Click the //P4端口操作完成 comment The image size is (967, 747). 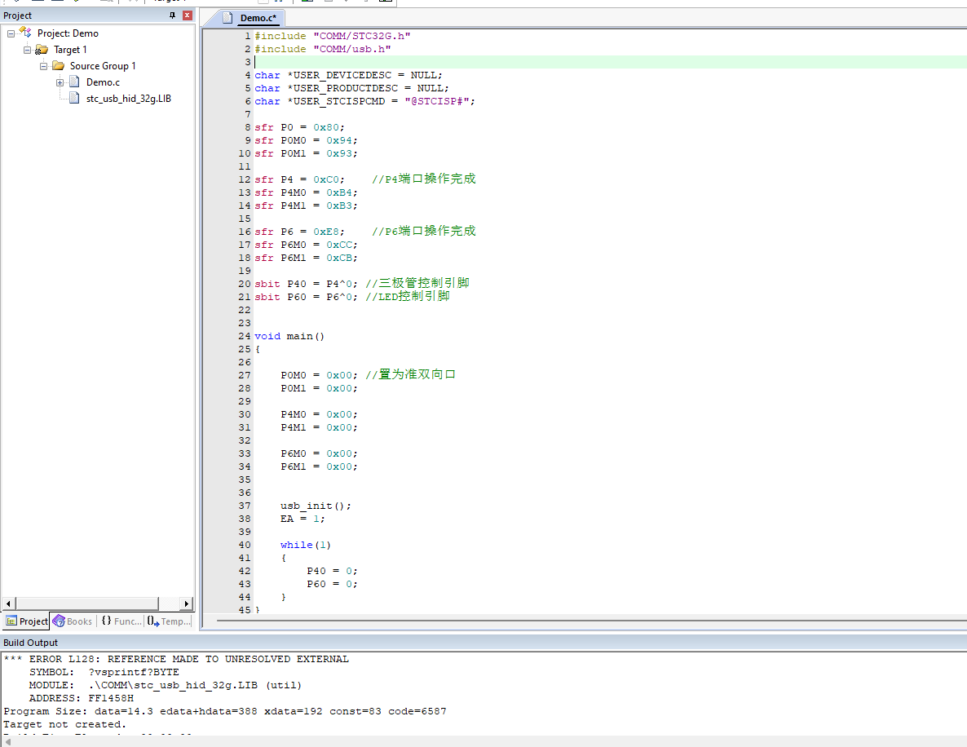coord(424,179)
